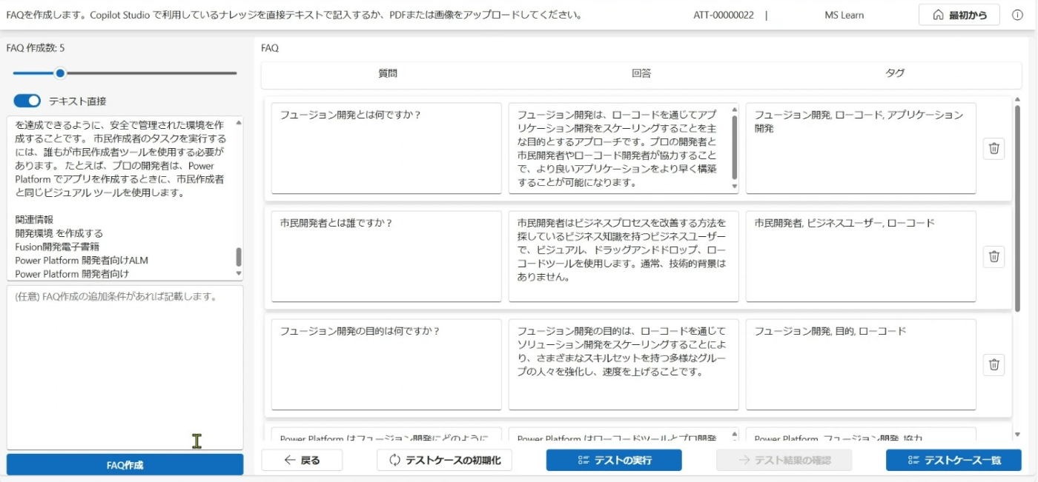
Task: Edit question field 市民開発者とは誰ですか？
Action: coord(386,256)
